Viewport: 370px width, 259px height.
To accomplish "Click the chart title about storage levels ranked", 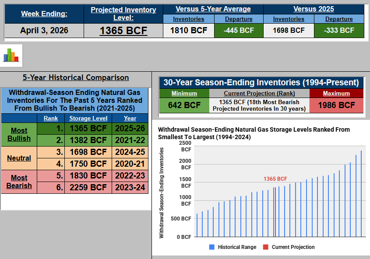I will click(254, 133).
